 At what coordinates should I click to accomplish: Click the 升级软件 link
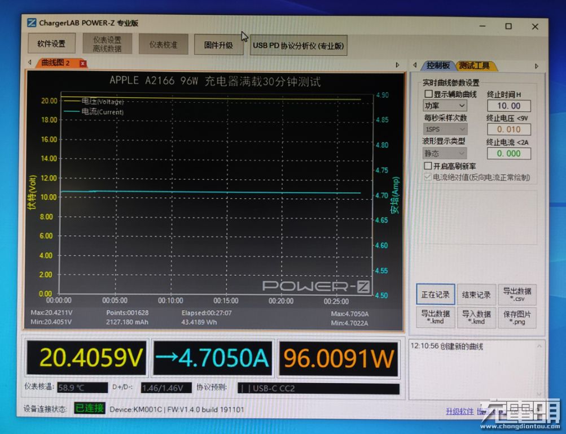tap(459, 411)
